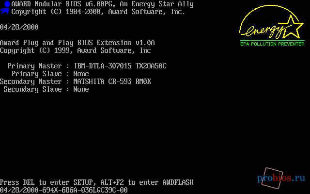This screenshot has width=310, height=194.
Task: Click 'Award Plug and Play BIOS Extension v1.0A'
Action: click(x=77, y=43)
